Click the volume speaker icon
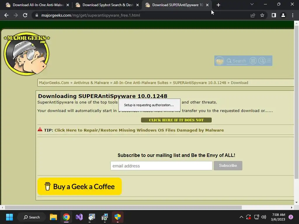299x224 pixels. click(x=264, y=217)
